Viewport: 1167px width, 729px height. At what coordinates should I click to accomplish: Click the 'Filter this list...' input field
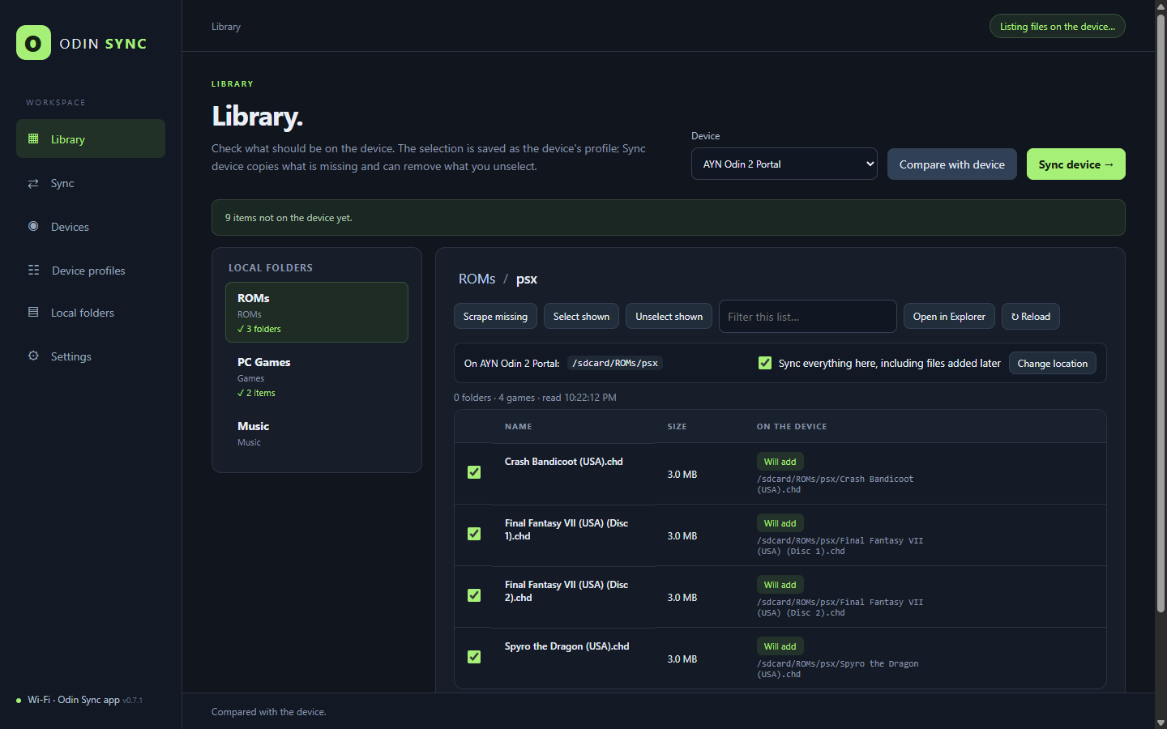point(807,317)
